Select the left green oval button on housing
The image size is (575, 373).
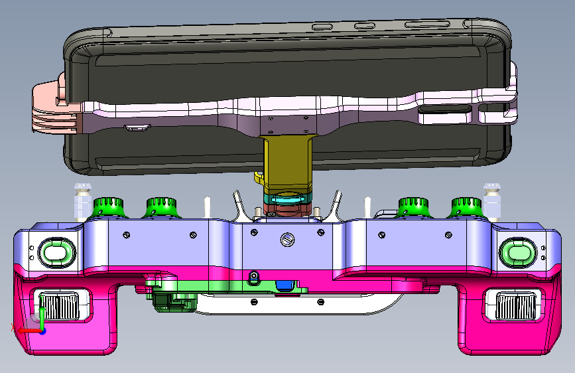tap(56, 253)
